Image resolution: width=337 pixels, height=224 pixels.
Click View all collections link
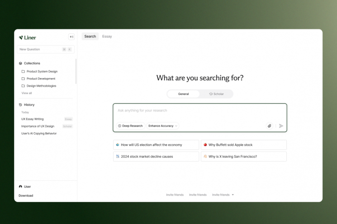(26, 93)
